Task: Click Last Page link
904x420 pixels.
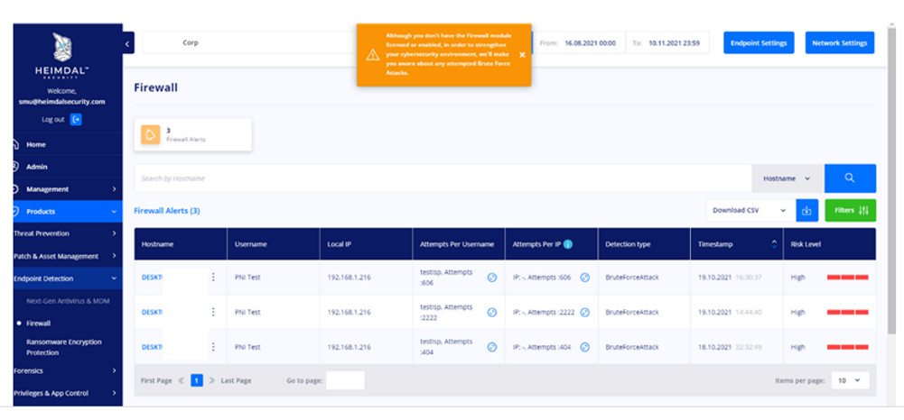Action: point(236,381)
